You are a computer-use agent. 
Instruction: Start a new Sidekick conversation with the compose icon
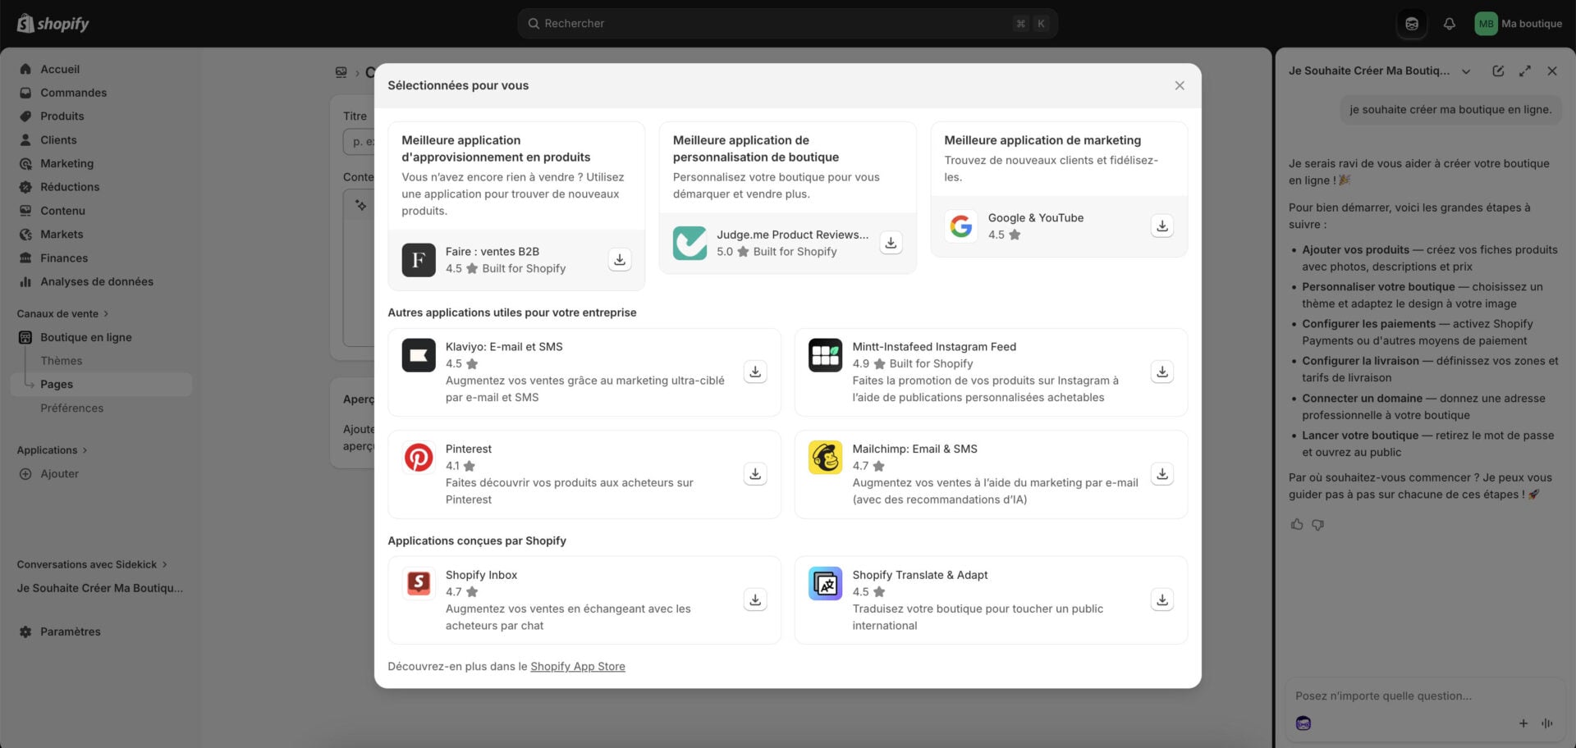click(x=1497, y=71)
